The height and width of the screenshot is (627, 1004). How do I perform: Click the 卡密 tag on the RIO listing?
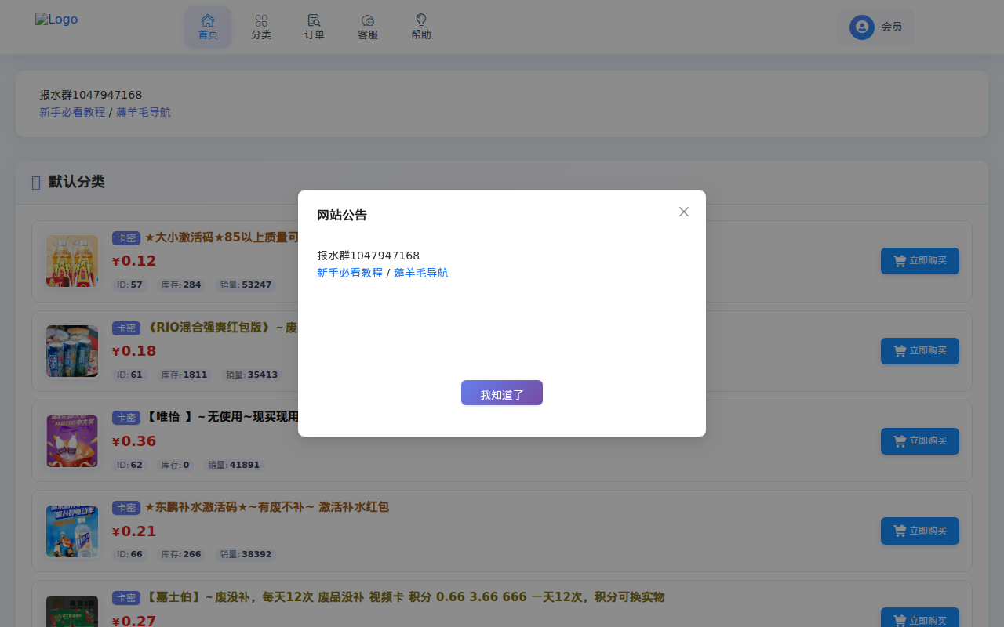click(x=125, y=328)
